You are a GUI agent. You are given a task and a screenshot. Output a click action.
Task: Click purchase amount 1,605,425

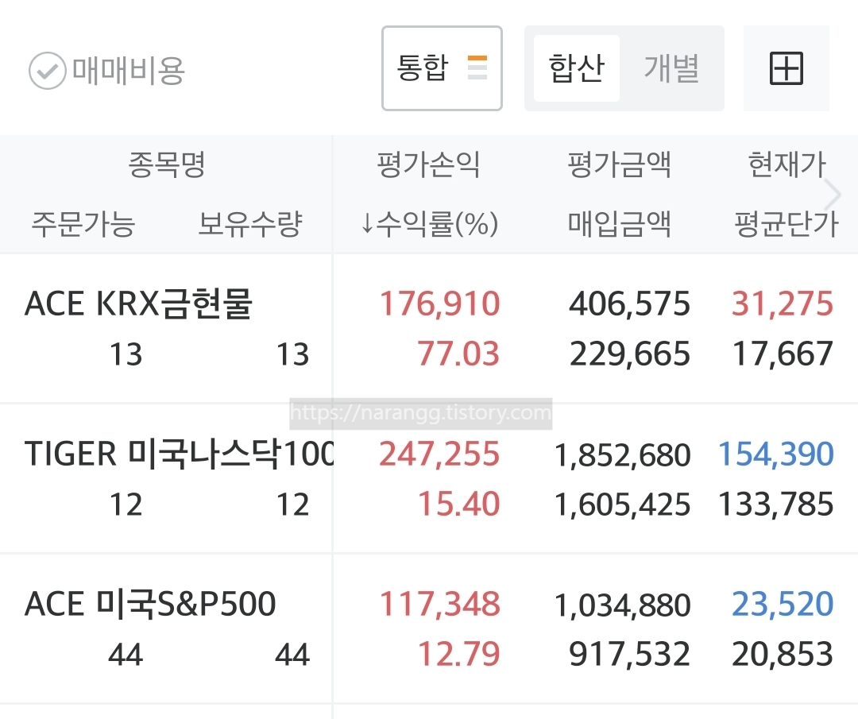pos(623,504)
